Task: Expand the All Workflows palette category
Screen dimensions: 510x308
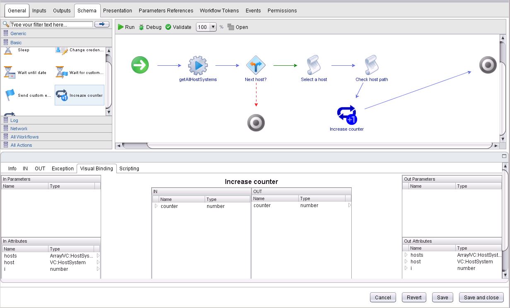Action: pyautogui.click(x=24, y=137)
